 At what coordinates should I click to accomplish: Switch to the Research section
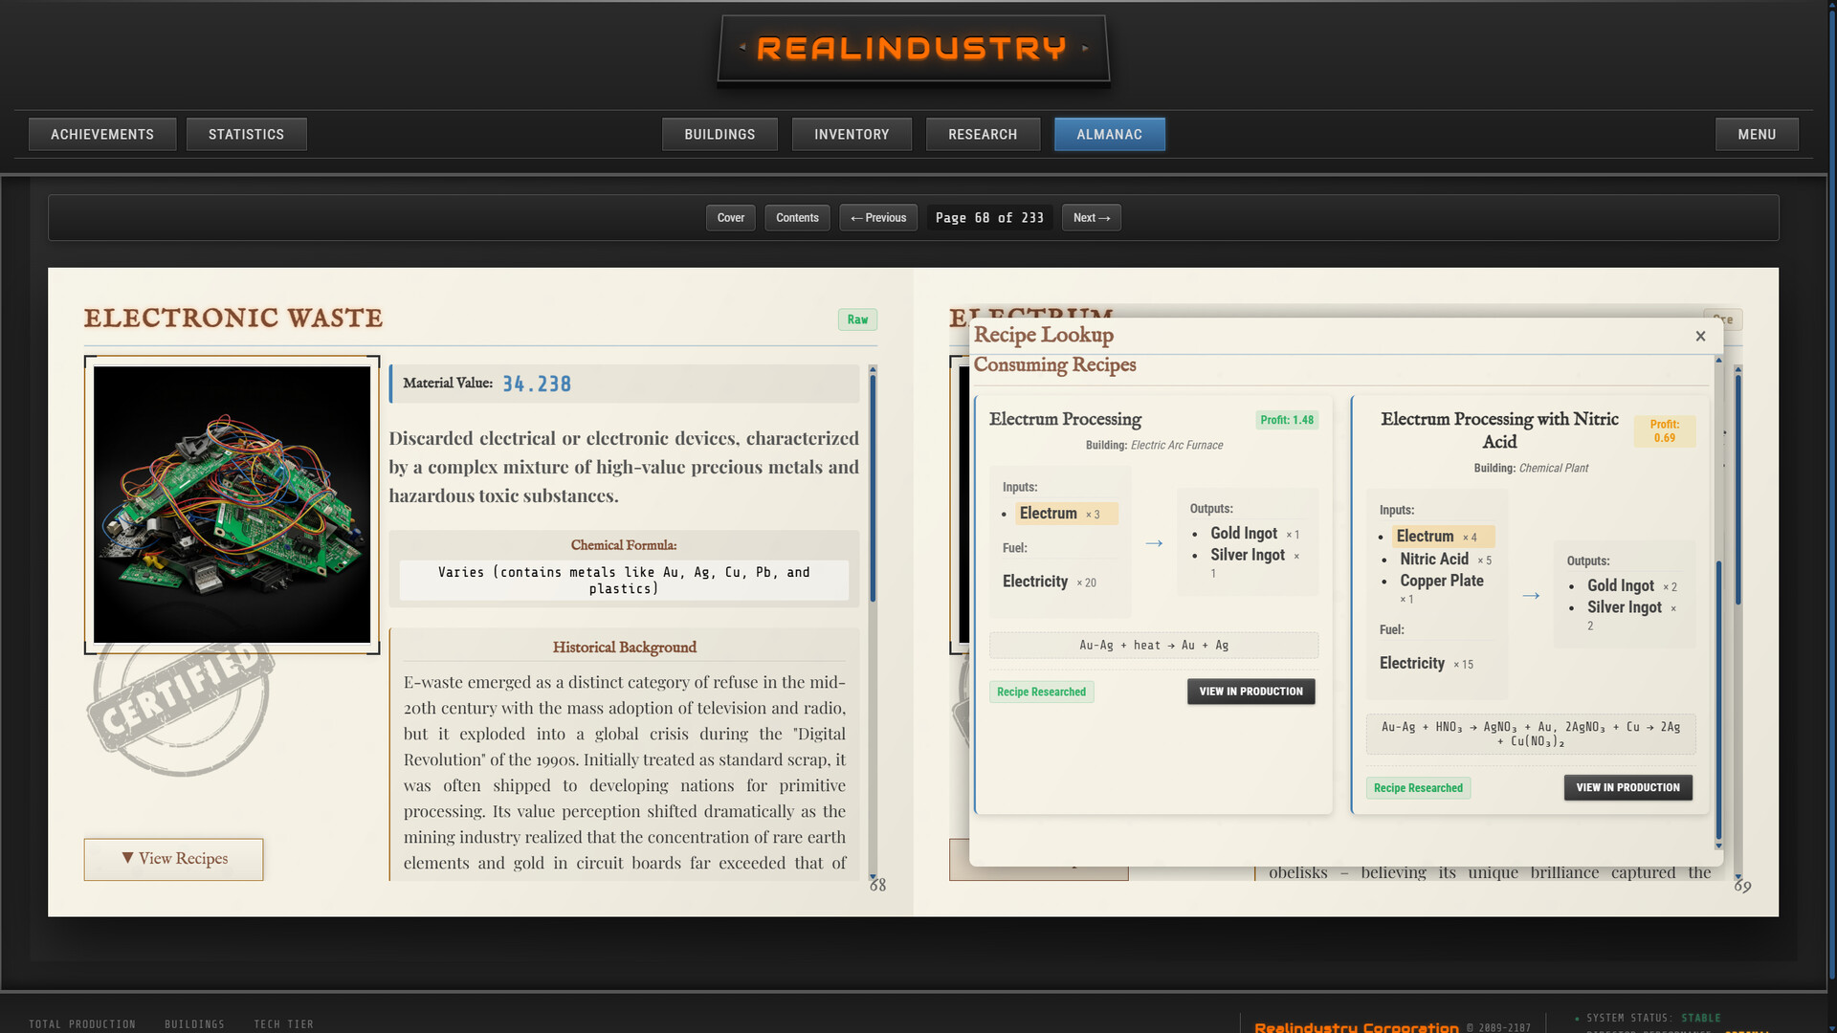coord(983,134)
